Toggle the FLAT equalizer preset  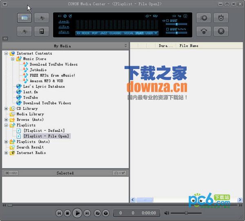click(140, 33)
